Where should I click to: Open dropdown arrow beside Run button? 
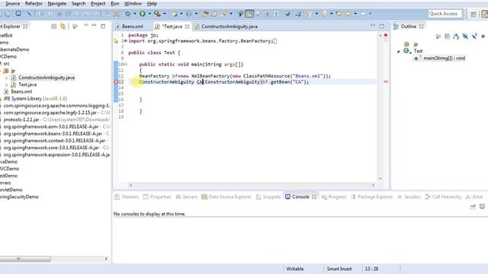pos(149,14)
